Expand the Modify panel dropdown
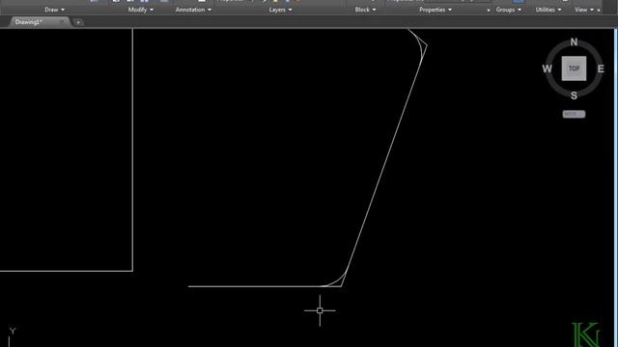Screen dimensions: 618x347 coord(141,10)
